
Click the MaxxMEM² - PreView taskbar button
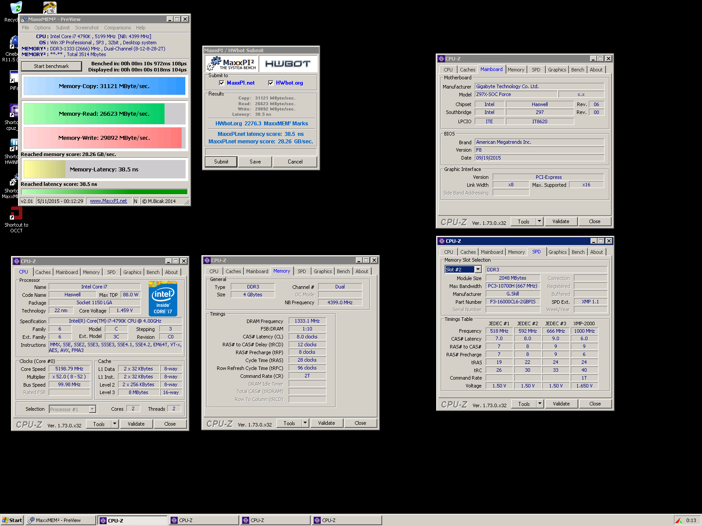click(61, 520)
